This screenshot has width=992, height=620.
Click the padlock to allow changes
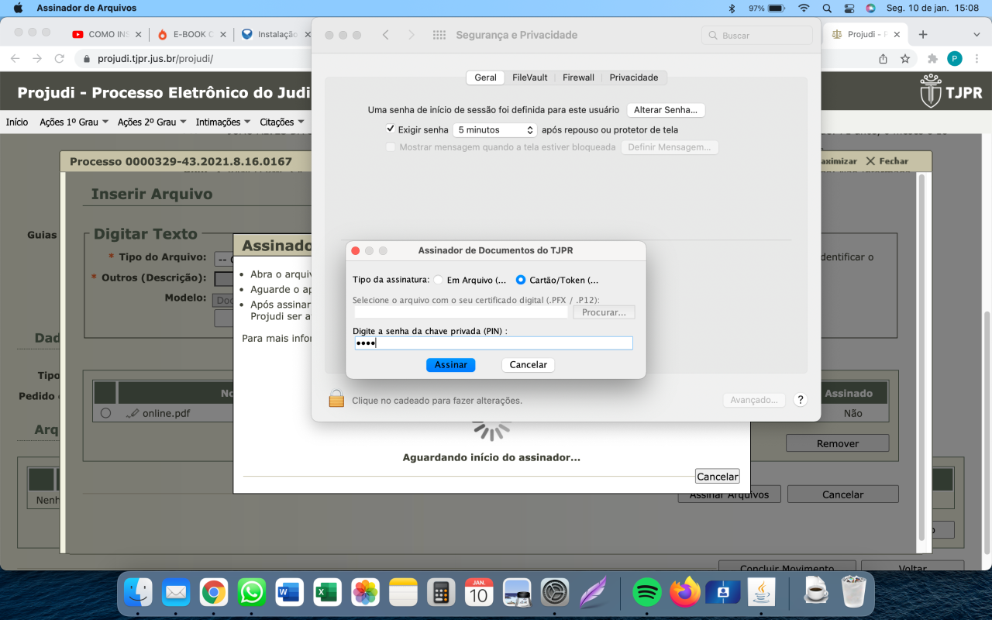336,398
